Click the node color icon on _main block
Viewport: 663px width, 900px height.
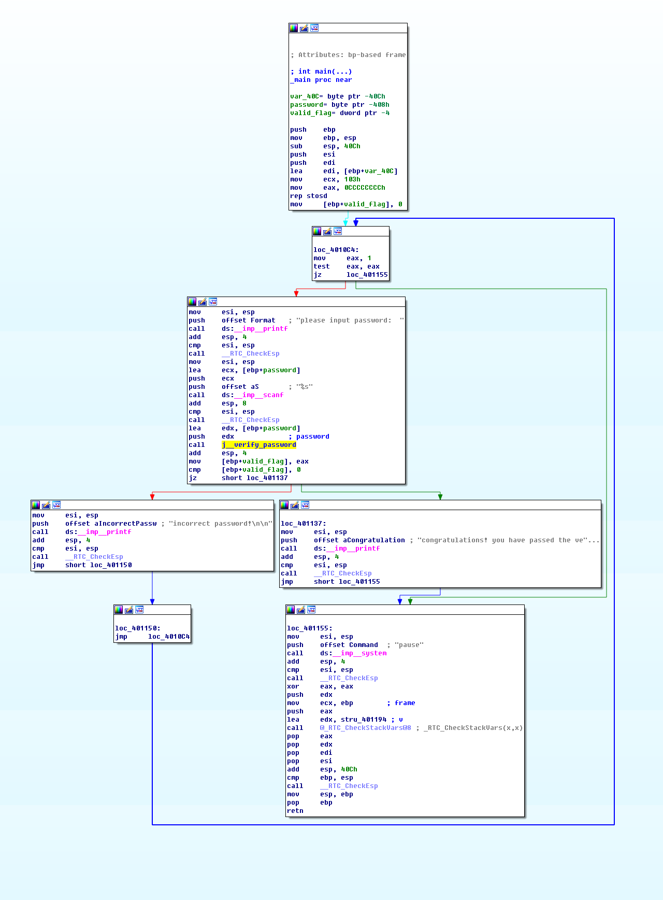[x=294, y=28]
